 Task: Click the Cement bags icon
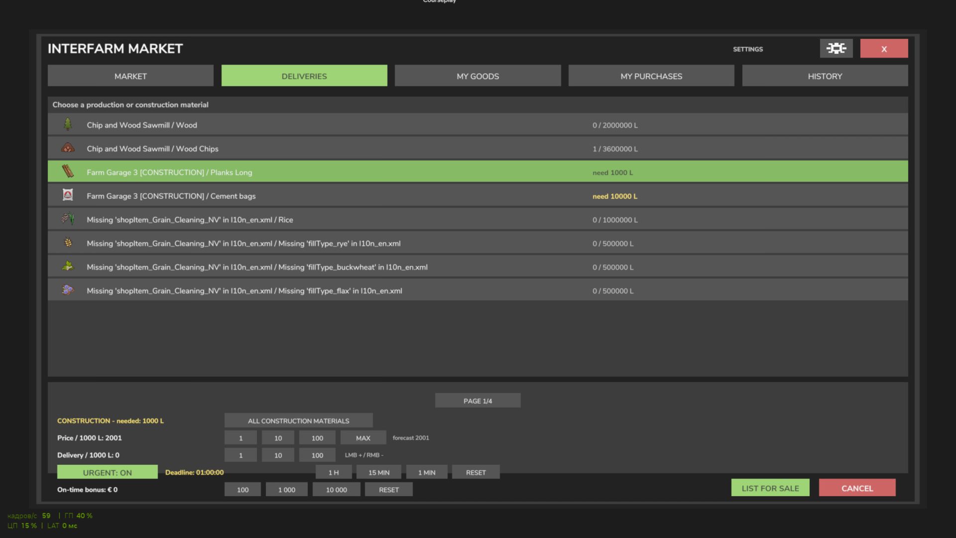coord(68,195)
